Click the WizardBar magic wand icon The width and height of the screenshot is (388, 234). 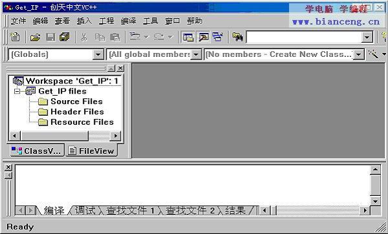tap(373, 54)
